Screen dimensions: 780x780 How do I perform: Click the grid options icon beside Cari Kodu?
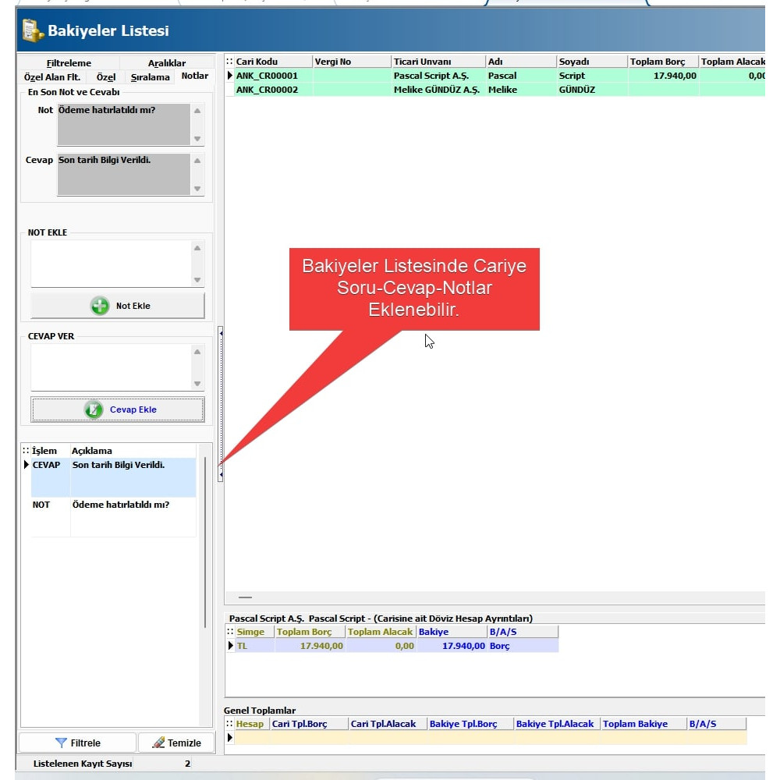coord(229,62)
